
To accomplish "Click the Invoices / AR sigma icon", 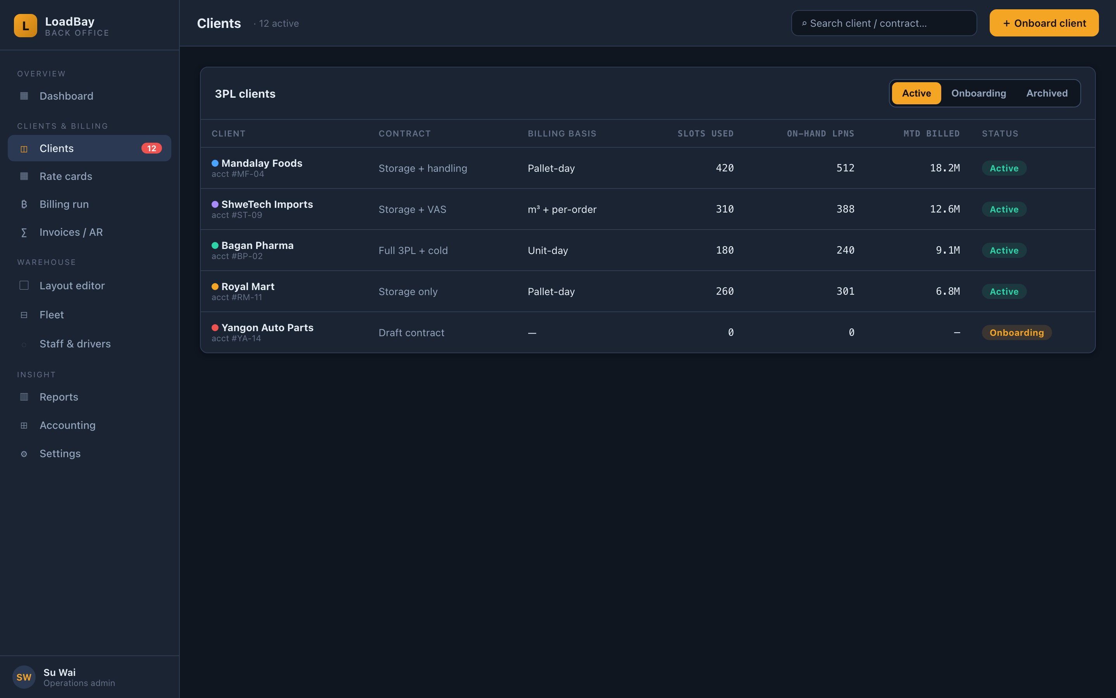I will (24, 232).
